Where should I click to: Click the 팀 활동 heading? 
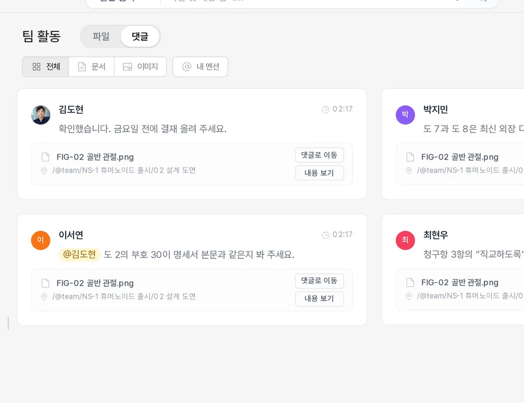pyautogui.click(x=41, y=36)
